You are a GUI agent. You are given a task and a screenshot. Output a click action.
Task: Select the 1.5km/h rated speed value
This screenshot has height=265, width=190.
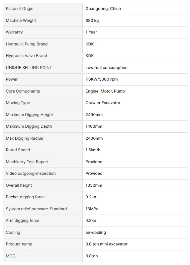click(x=93, y=150)
